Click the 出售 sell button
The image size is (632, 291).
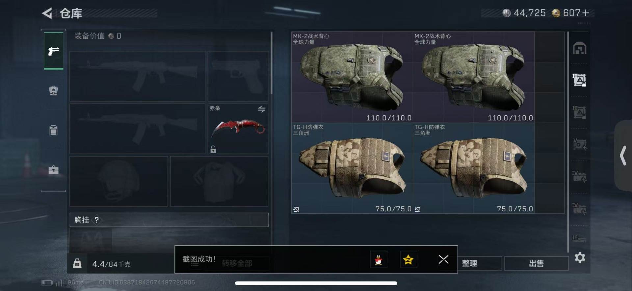tap(536, 263)
